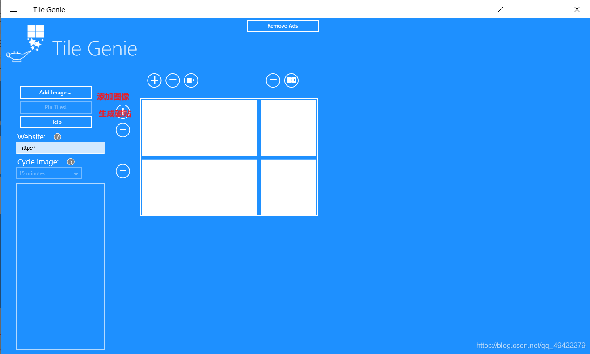
Task: Select the top-left wide tile slot
Action: (x=199, y=127)
